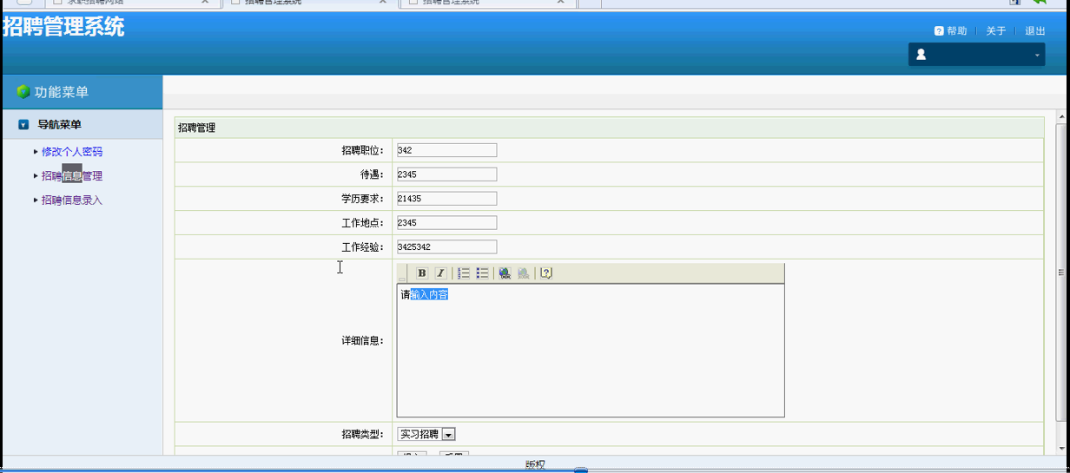This screenshot has height=473, width=1070.
Task: Open 招聘信息录入 in navigation menu
Action: point(72,200)
